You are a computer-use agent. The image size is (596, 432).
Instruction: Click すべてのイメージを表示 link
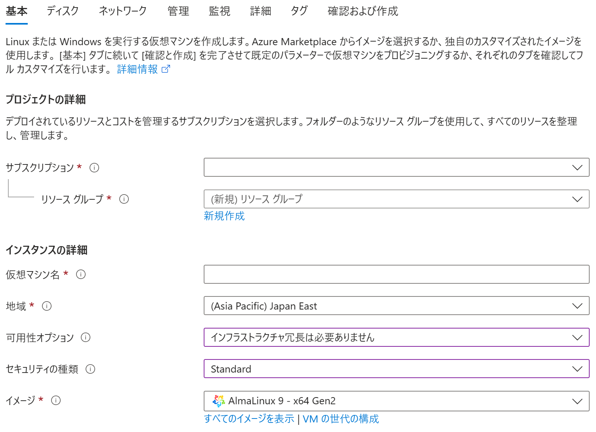point(249,419)
